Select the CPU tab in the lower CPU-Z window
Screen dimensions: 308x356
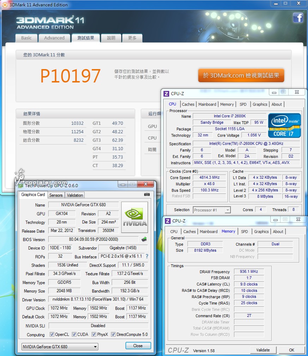174,232
